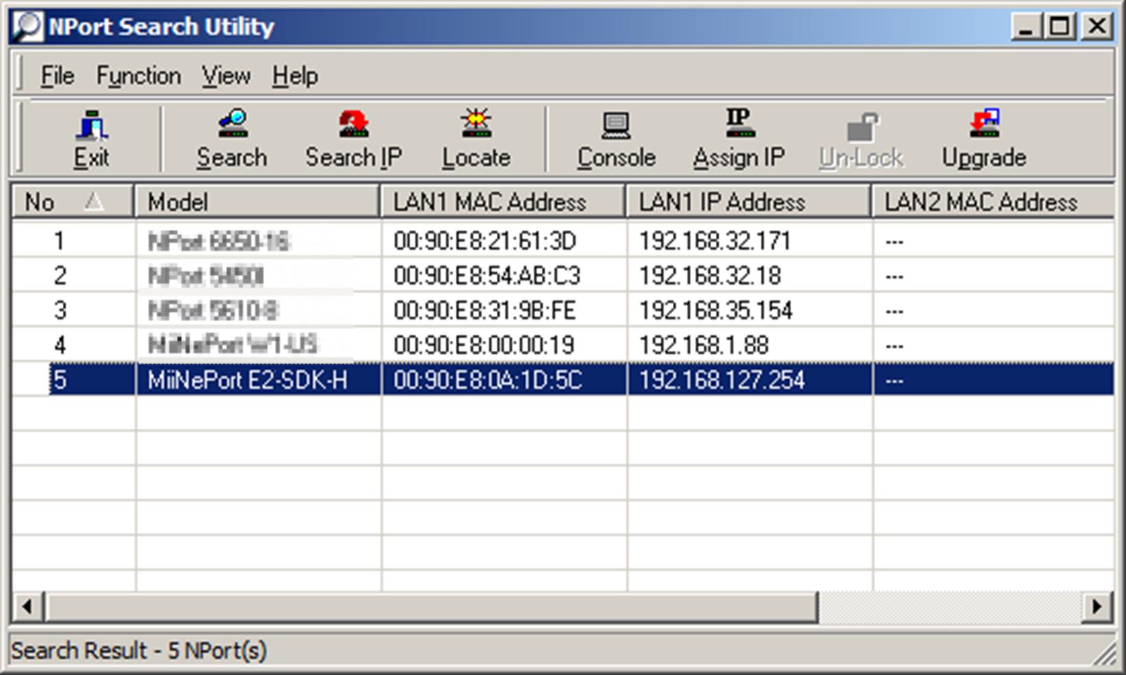Open the Search IP tool

(353, 139)
